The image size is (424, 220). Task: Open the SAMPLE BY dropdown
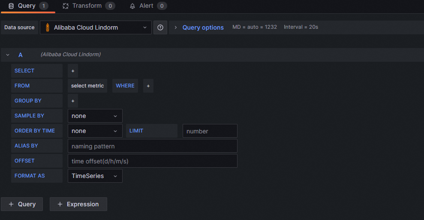(x=95, y=116)
